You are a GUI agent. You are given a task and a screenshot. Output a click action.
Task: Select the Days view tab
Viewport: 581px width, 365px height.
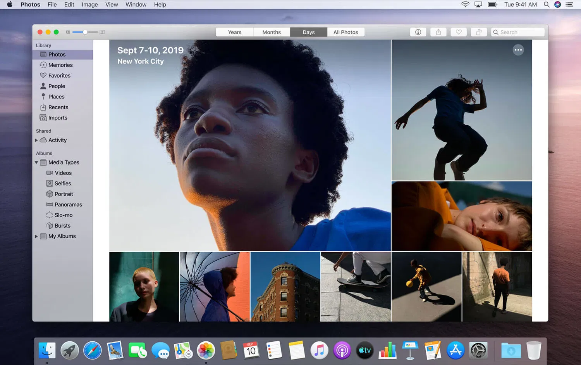(x=309, y=32)
